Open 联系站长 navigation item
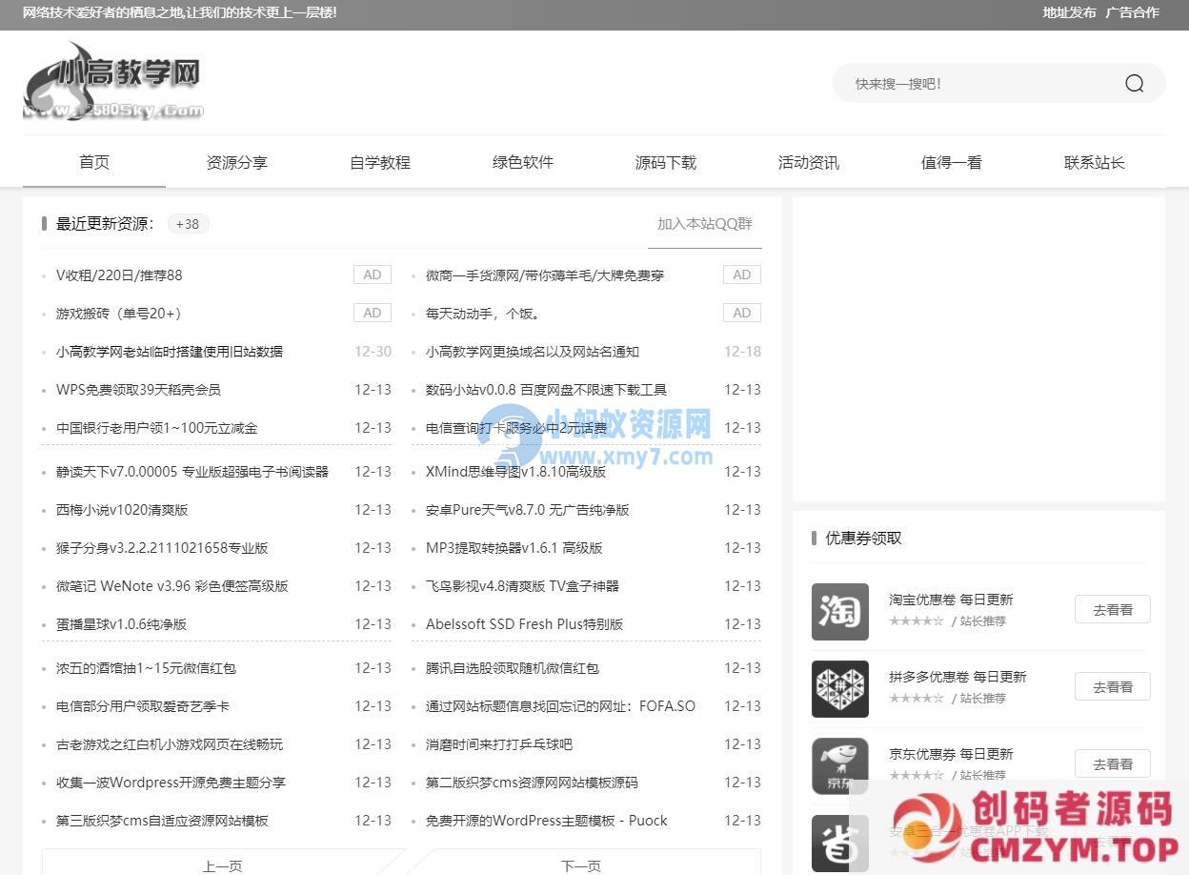 (x=1095, y=163)
